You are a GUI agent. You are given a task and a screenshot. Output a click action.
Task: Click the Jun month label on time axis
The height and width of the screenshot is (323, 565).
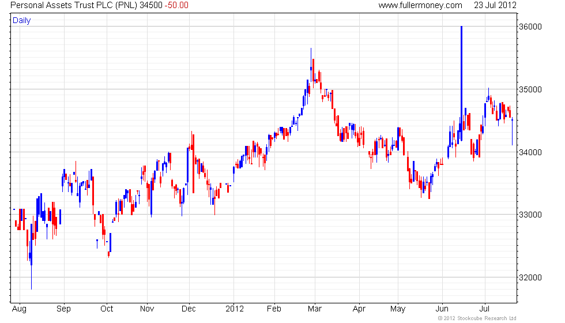[x=442, y=309]
